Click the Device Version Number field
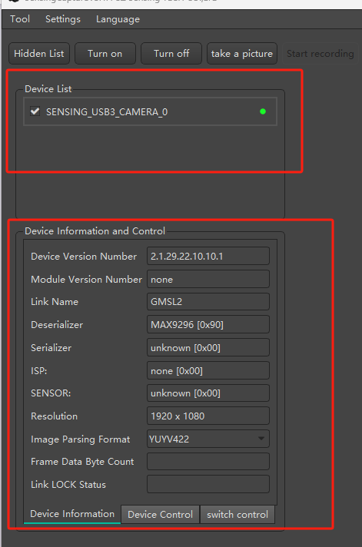 (208, 257)
